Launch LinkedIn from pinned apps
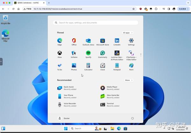The image size is (191, 133). (117, 42)
